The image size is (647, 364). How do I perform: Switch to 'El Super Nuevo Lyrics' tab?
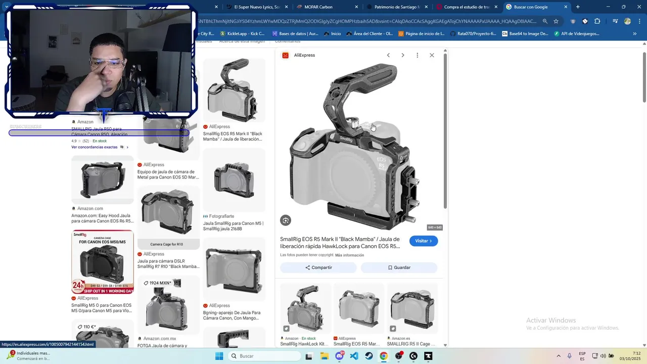(x=257, y=7)
